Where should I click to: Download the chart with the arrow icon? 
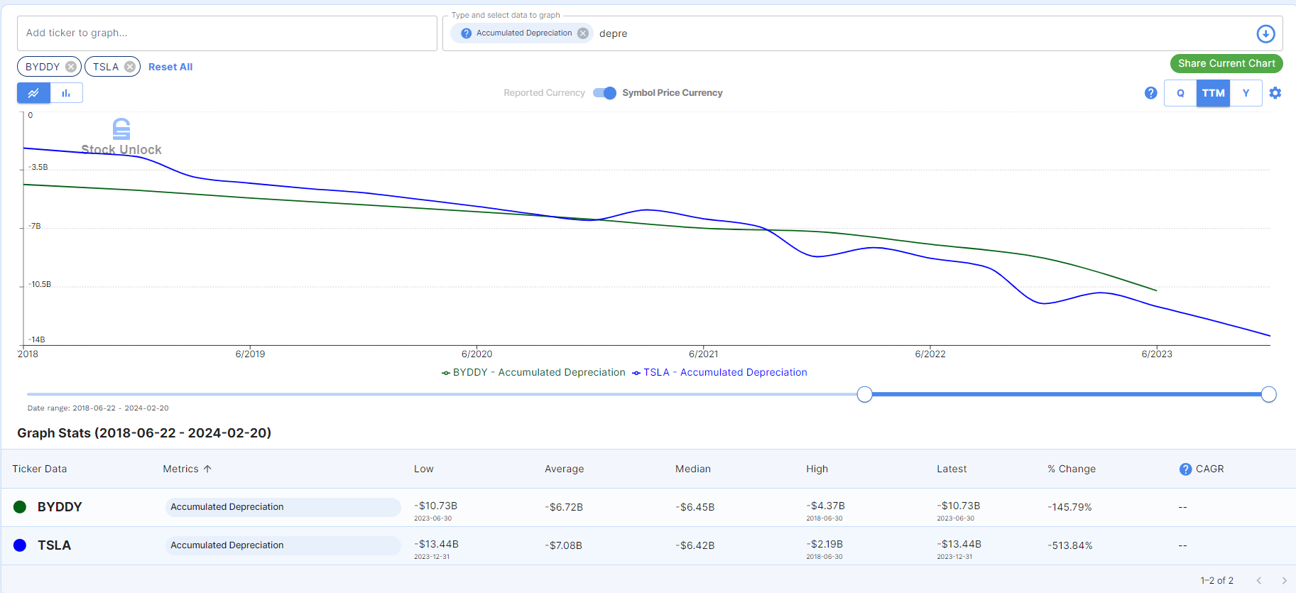1265,33
